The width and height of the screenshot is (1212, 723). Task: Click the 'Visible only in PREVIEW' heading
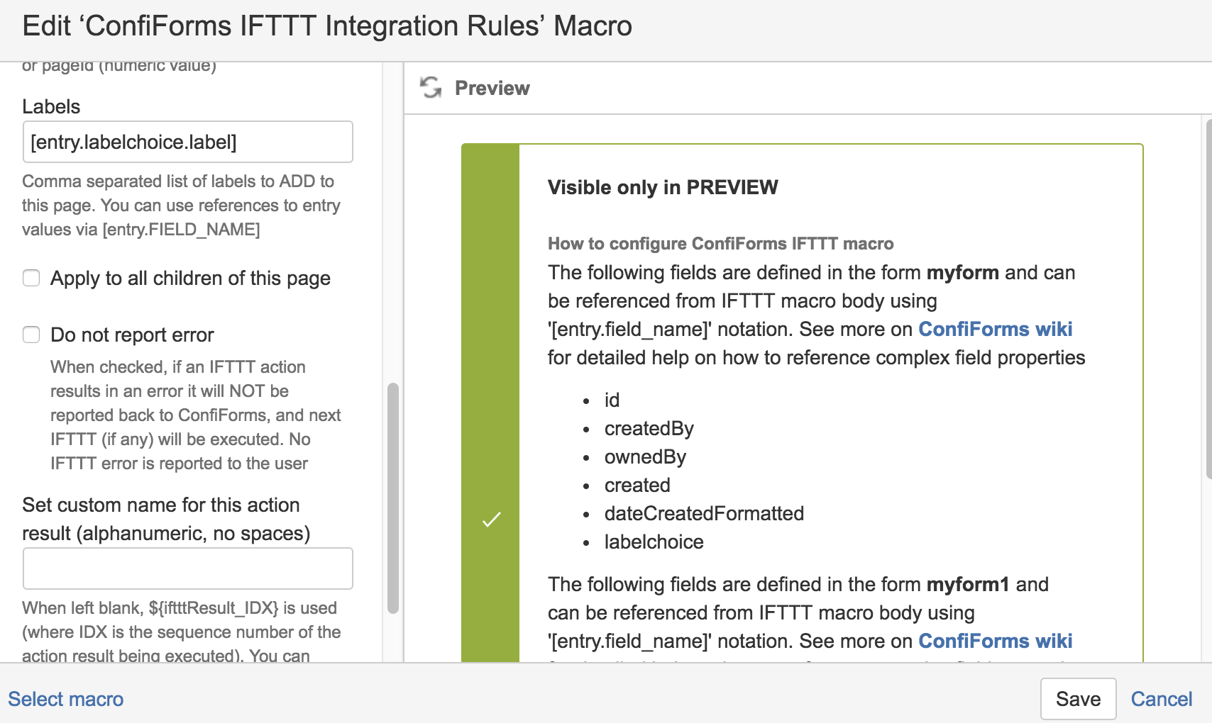click(x=663, y=187)
